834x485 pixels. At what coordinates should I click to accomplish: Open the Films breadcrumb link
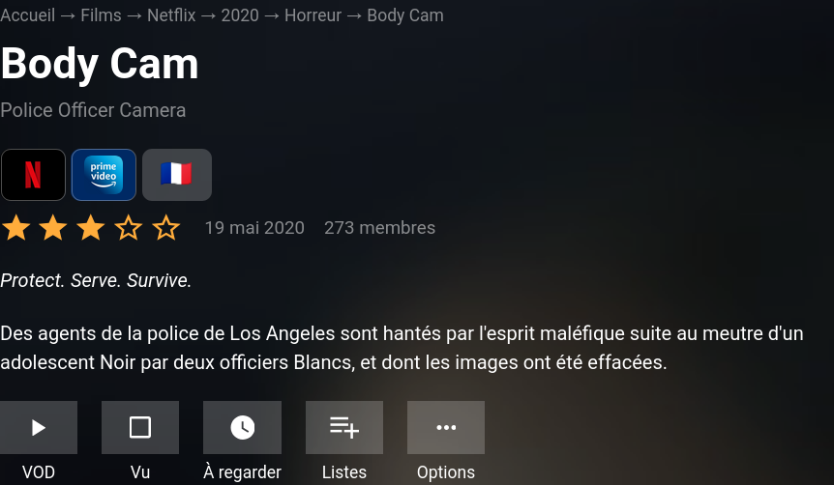click(x=101, y=15)
